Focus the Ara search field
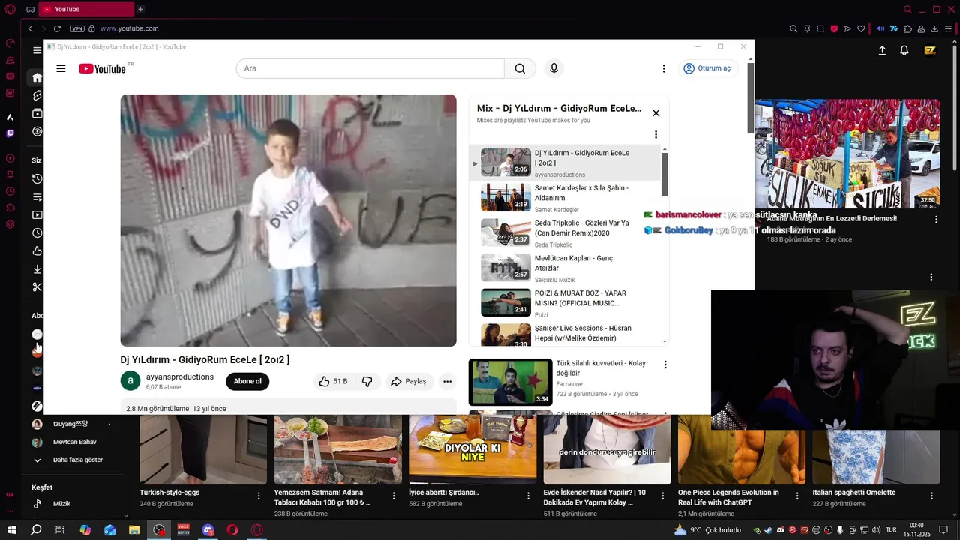 tap(370, 68)
